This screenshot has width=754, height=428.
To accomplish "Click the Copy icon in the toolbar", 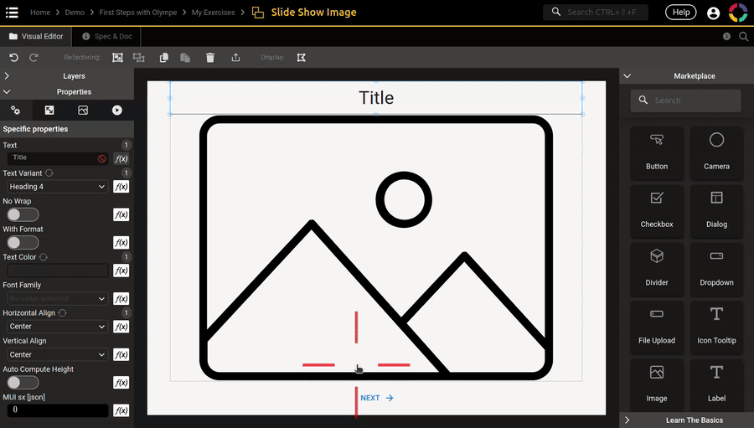I will (164, 58).
